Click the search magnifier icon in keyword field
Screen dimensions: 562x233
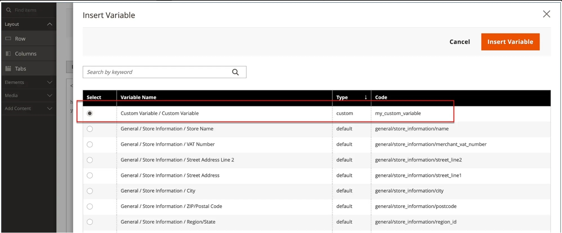pyautogui.click(x=235, y=72)
